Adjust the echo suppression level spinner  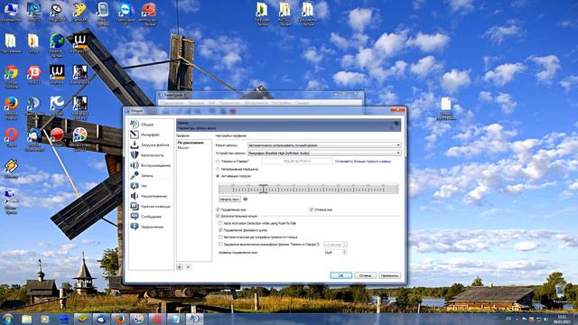[x=344, y=253]
